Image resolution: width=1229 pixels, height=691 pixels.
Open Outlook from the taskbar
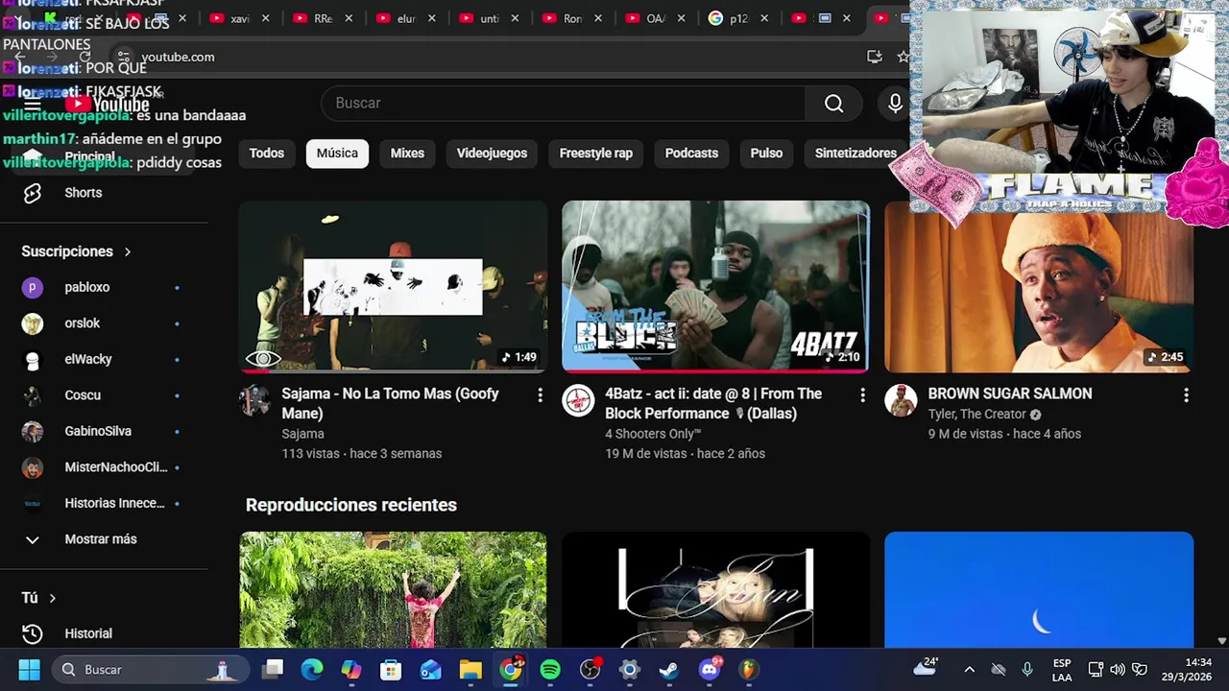tap(430, 669)
